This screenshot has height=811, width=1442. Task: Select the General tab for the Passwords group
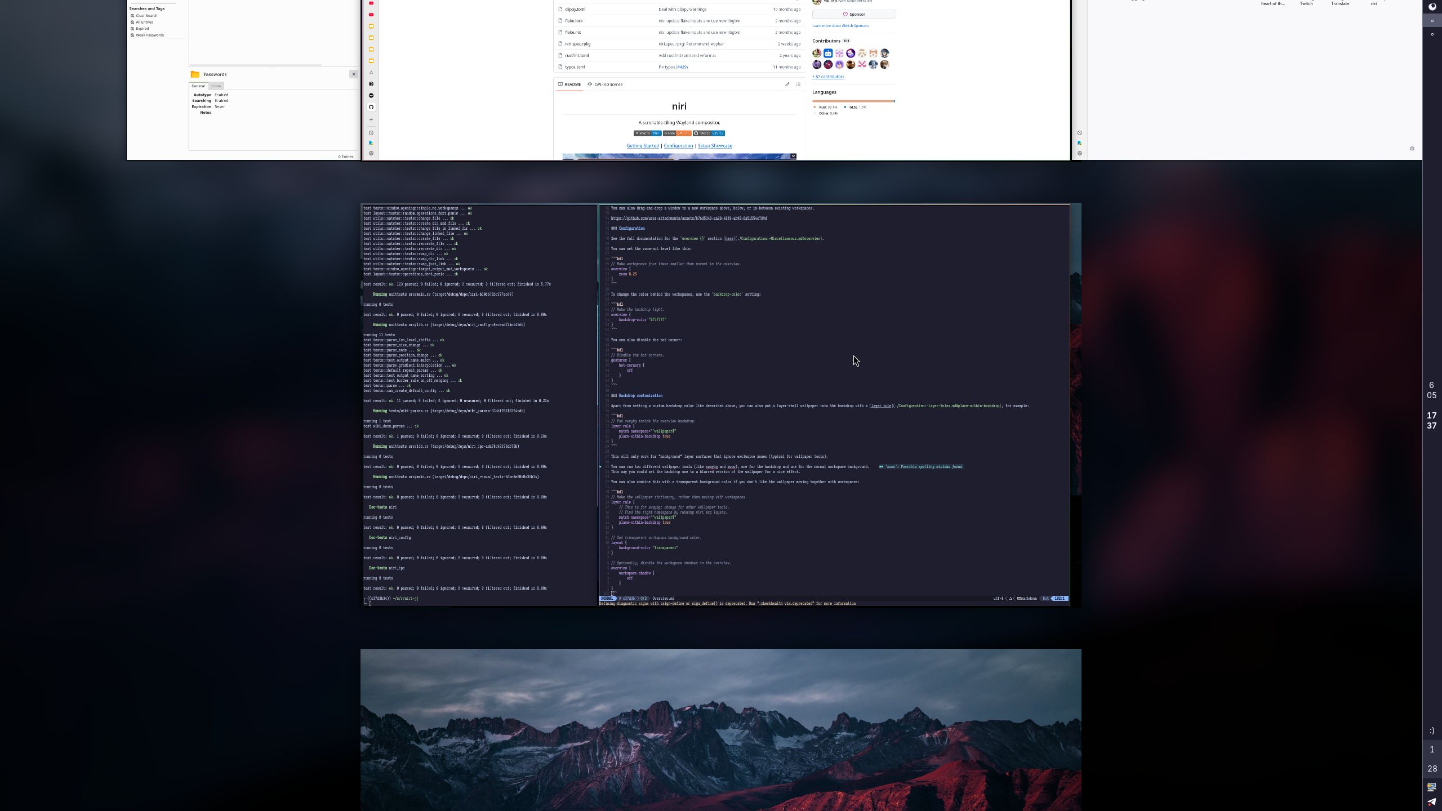[x=198, y=86]
